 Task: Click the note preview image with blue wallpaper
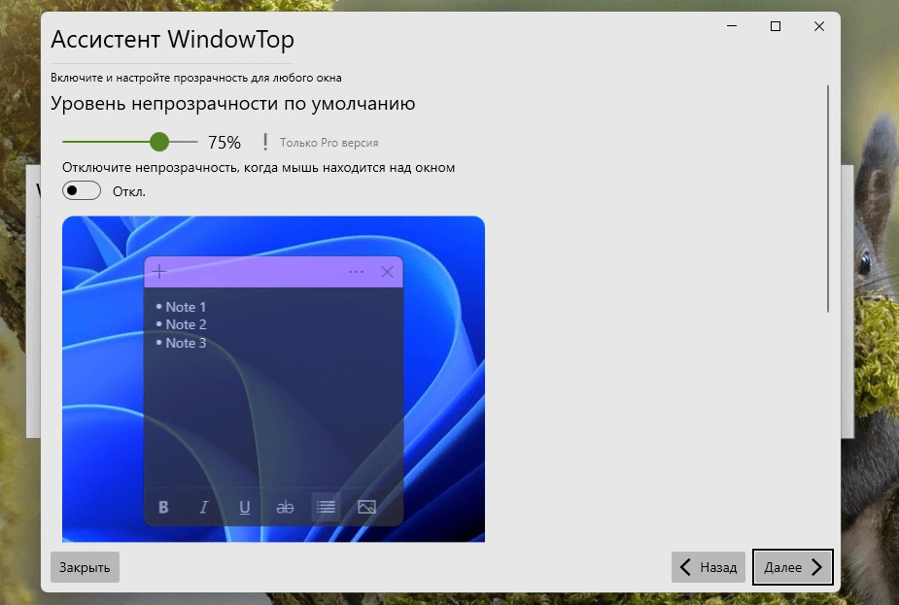273,379
